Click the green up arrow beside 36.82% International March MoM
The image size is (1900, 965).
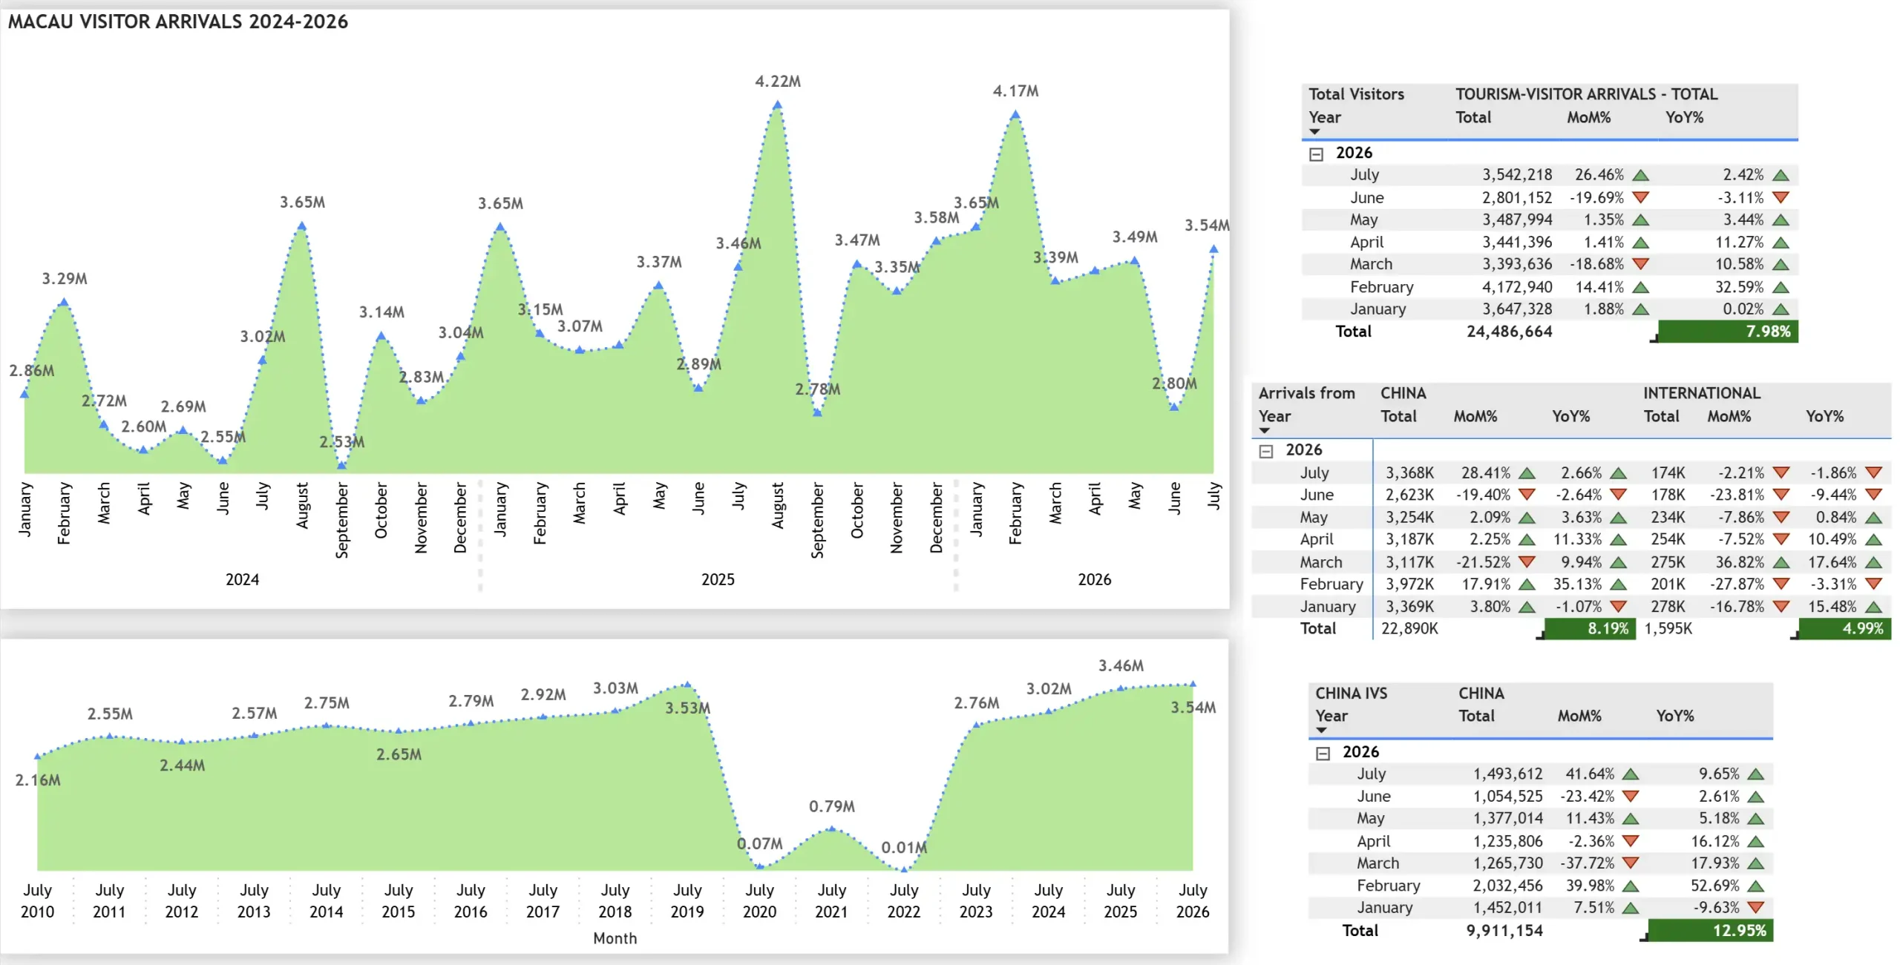tap(1781, 562)
